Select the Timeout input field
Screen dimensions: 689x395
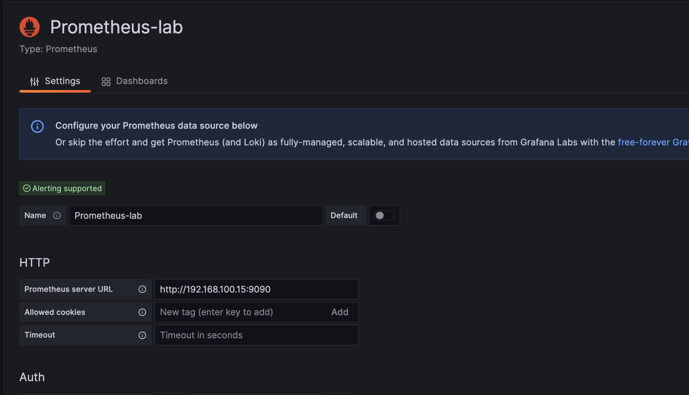(x=256, y=335)
